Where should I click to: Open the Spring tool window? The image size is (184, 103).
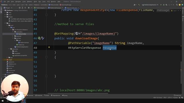(65, 95)
